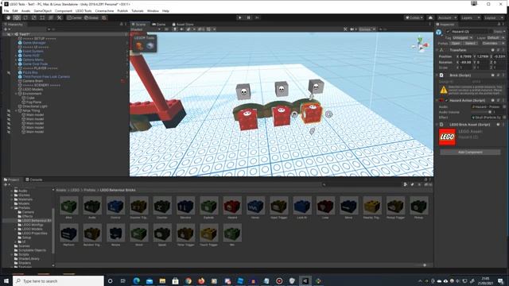The width and height of the screenshot is (509, 286).
Task: Select the Audio brick prefab thumbnail
Action: (x=92, y=207)
